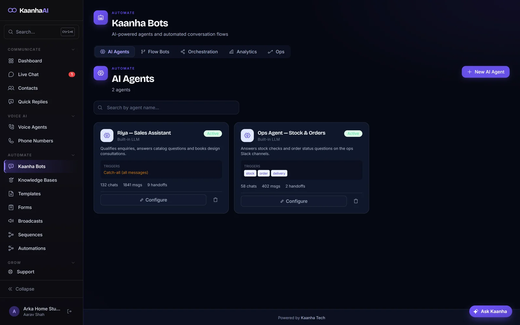Switch to Orchestration tab
The width and height of the screenshot is (520, 325).
(x=199, y=52)
